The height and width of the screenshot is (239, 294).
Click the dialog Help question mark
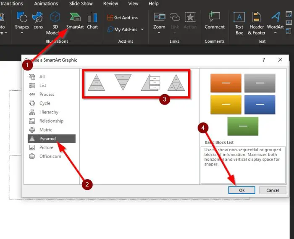point(264,60)
